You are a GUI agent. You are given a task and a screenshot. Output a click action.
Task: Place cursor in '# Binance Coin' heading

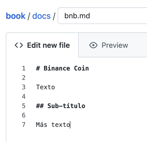(x=62, y=68)
